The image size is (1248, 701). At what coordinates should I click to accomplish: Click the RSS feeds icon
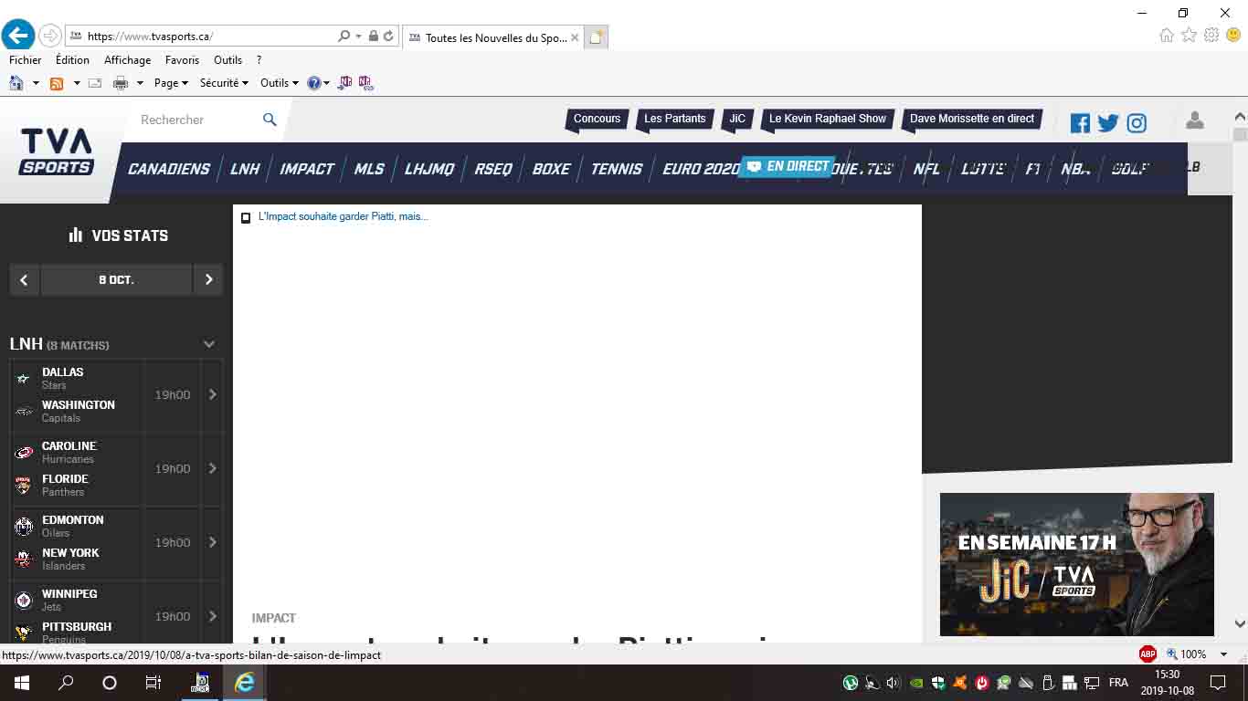pyautogui.click(x=57, y=83)
